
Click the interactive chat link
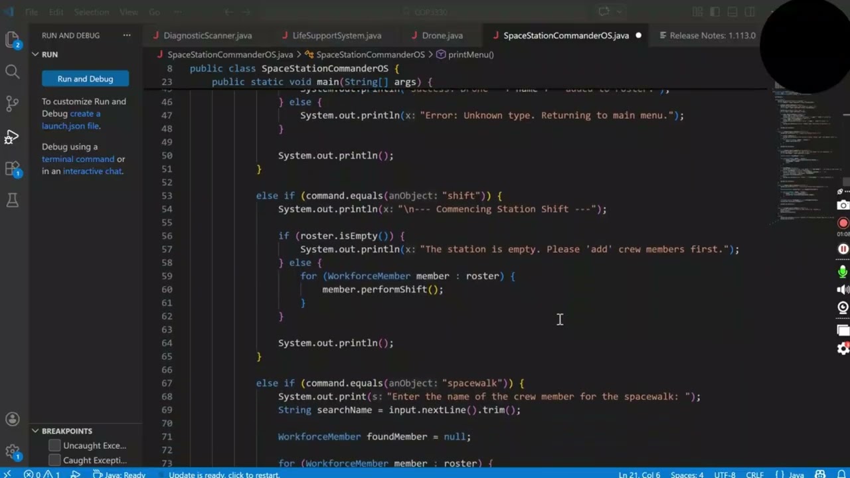click(92, 171)
